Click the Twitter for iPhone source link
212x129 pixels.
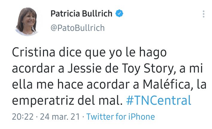point(121,117)
